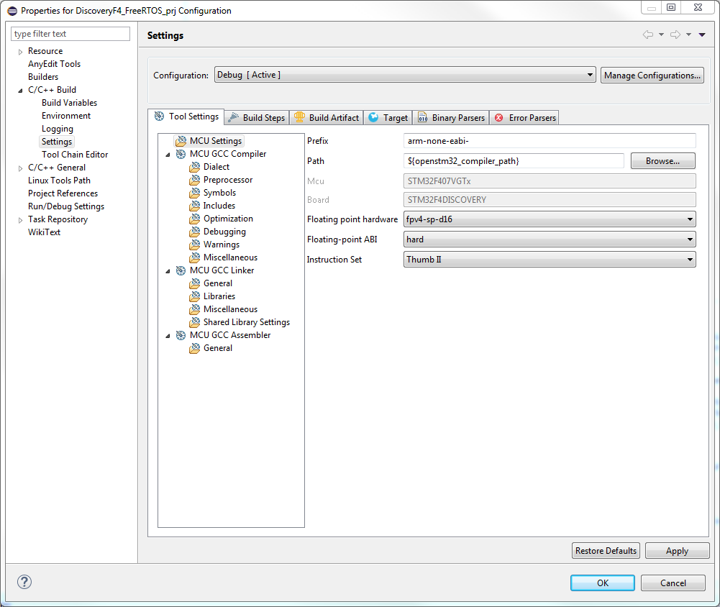Open the Instruction Set dropdown

(x=550, y=259)
